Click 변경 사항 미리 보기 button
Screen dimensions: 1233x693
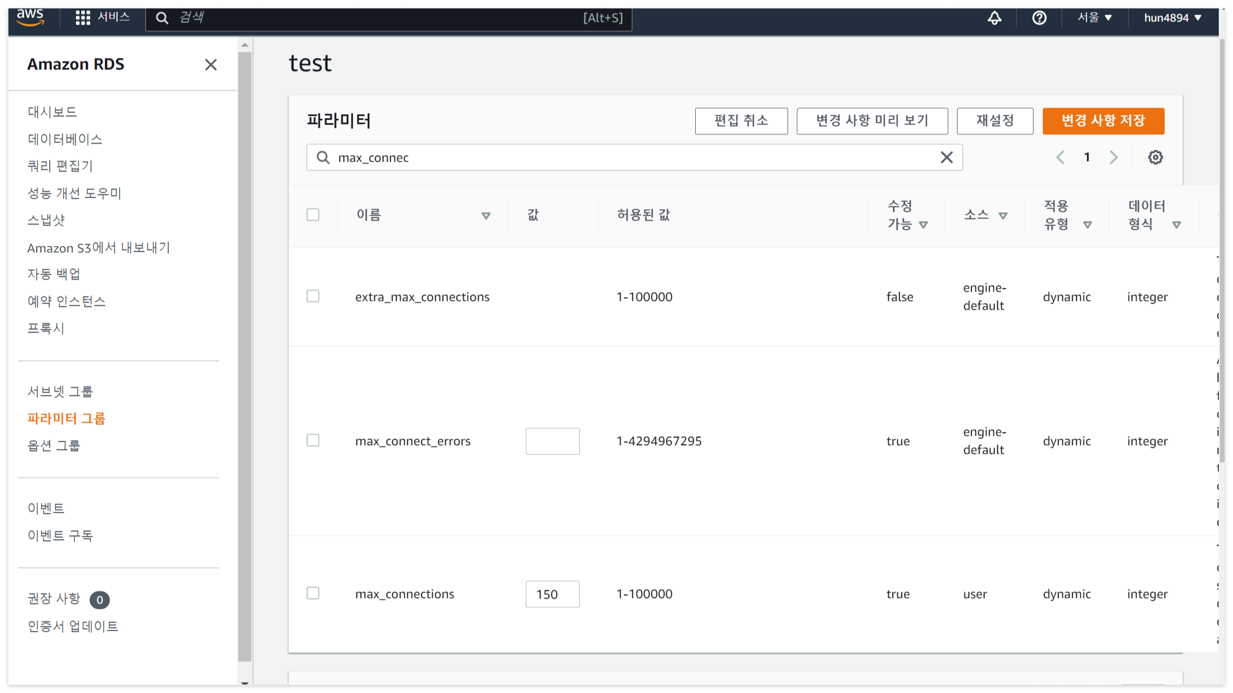[x=872, y=121]
